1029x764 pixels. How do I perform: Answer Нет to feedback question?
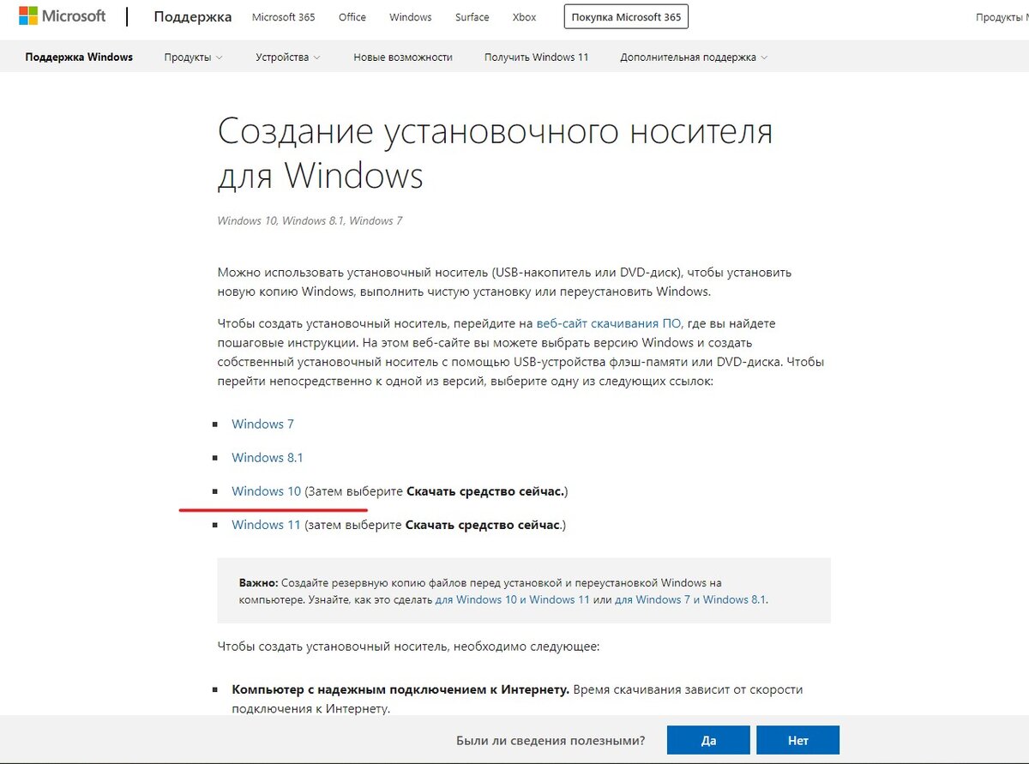pyautogui.click(x=798, y=740)
